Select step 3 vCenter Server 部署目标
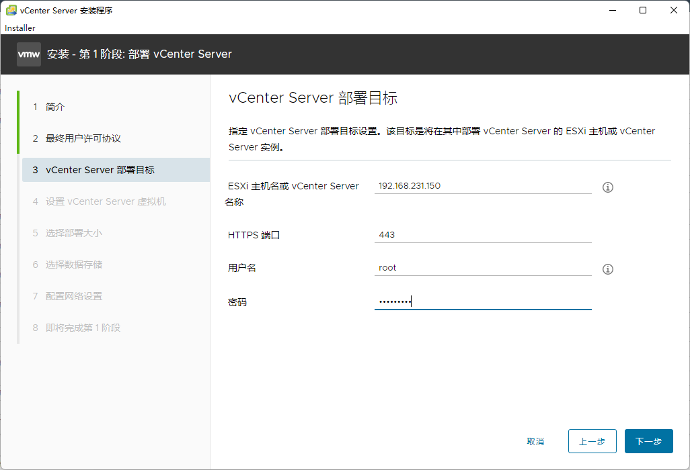 tap(116, 170)
